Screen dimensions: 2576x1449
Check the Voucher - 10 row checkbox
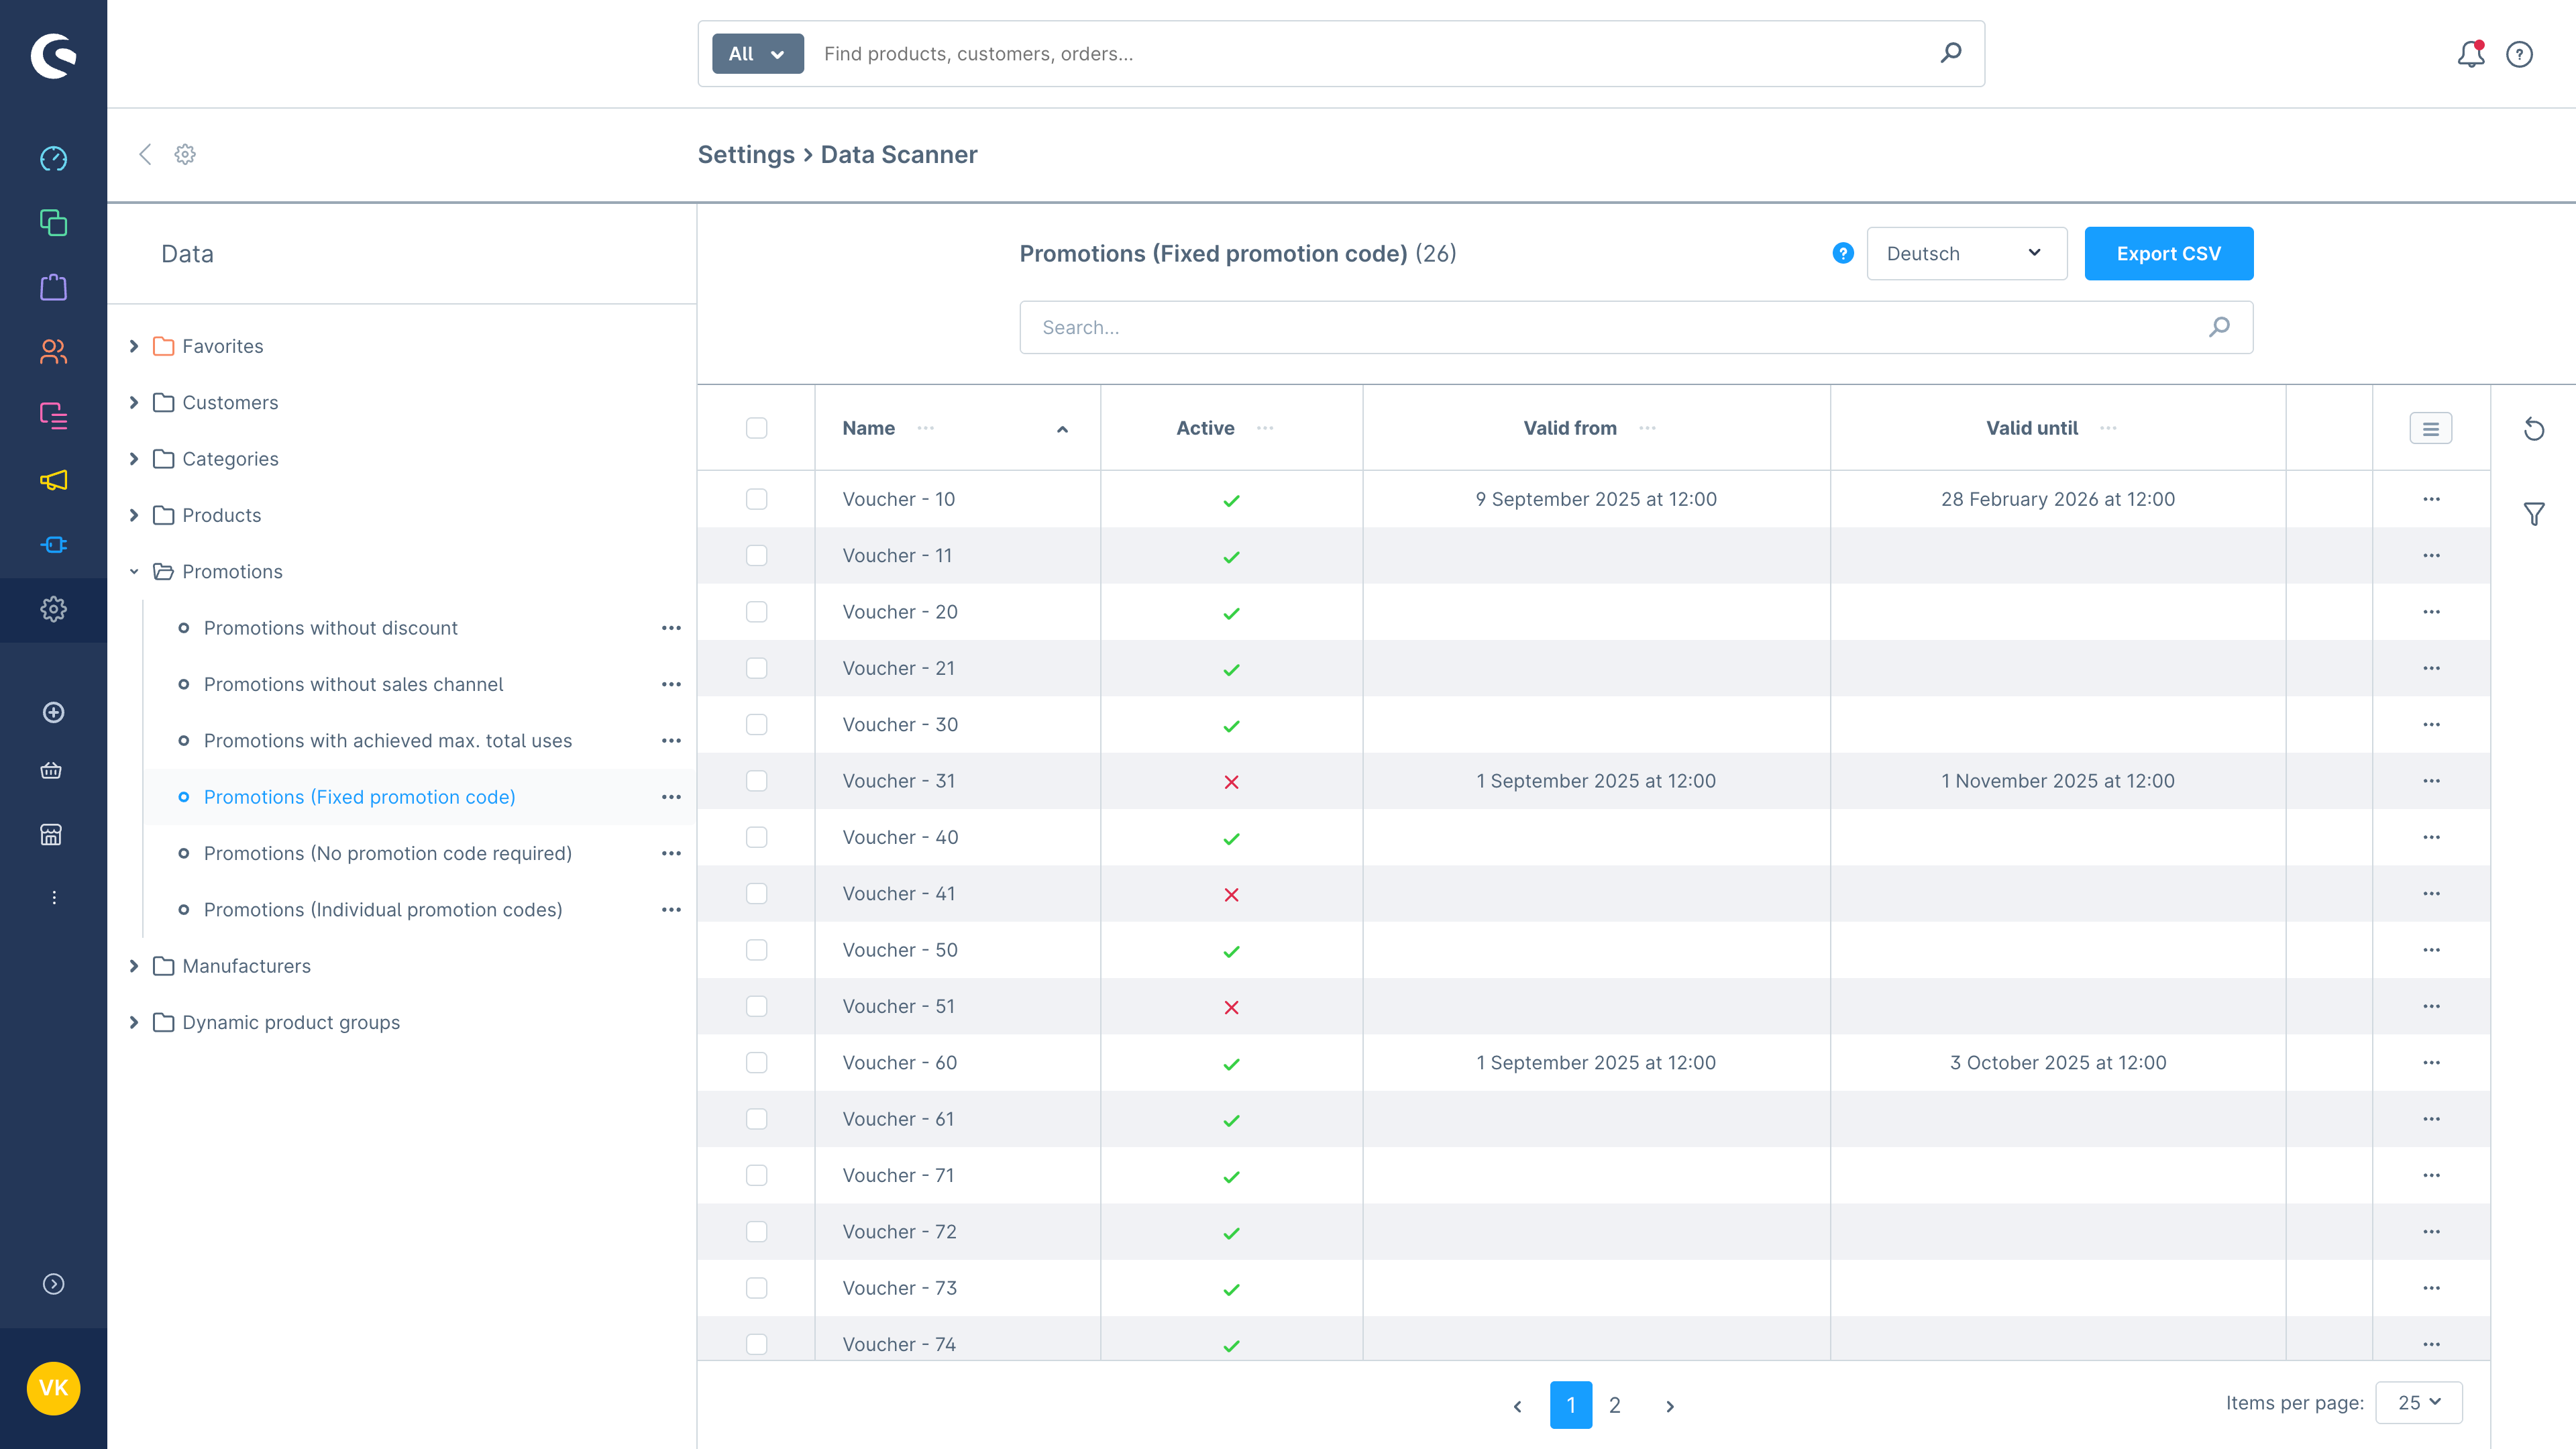[x=756, y=499]
